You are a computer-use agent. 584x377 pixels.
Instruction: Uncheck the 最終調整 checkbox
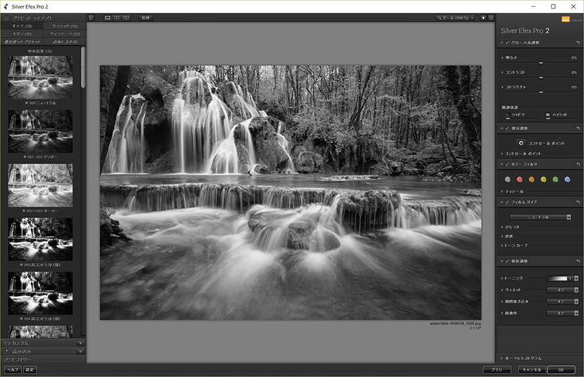507,261
